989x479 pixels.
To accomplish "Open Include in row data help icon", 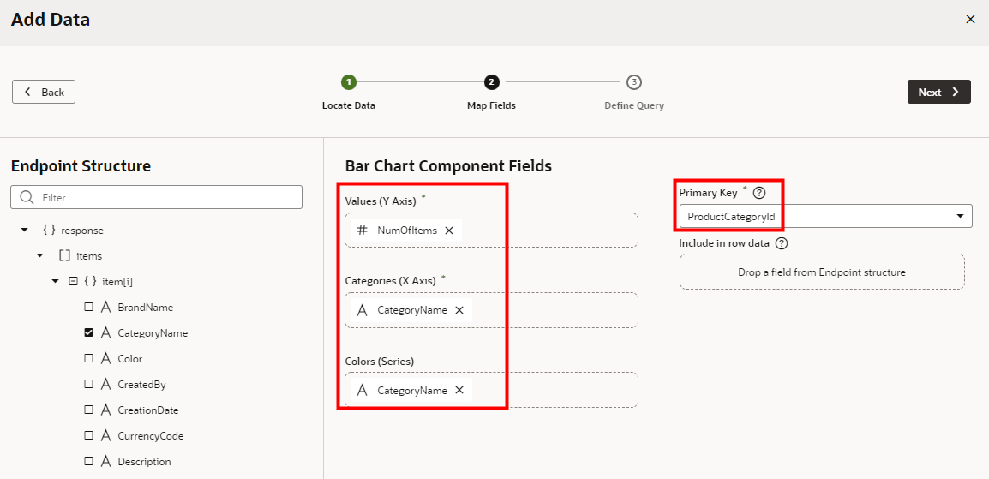I will (x=781, y=243).
